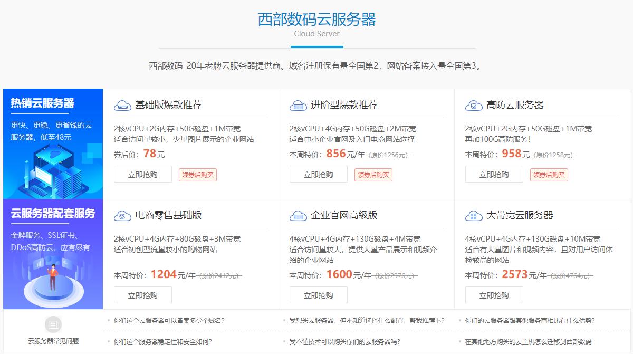Click the layered cloud icon beside 电商零售基础版

(122, 216)
